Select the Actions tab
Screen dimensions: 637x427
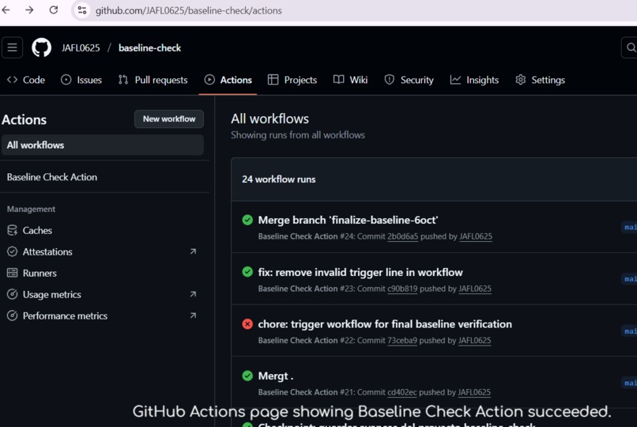pyautogui.click(x=228, y=80)
